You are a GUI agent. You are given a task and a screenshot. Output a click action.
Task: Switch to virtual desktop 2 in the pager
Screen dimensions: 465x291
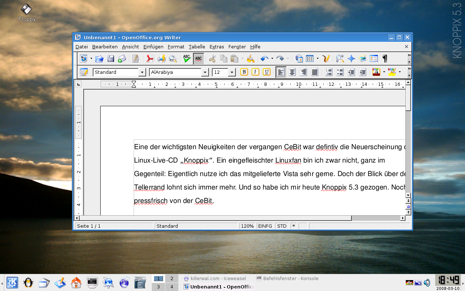pos(171,279)
